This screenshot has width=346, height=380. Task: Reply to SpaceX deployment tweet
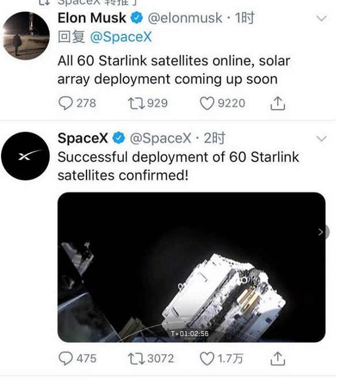66,358
